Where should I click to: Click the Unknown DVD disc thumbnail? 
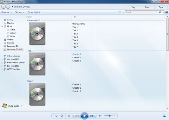(37, 33)
